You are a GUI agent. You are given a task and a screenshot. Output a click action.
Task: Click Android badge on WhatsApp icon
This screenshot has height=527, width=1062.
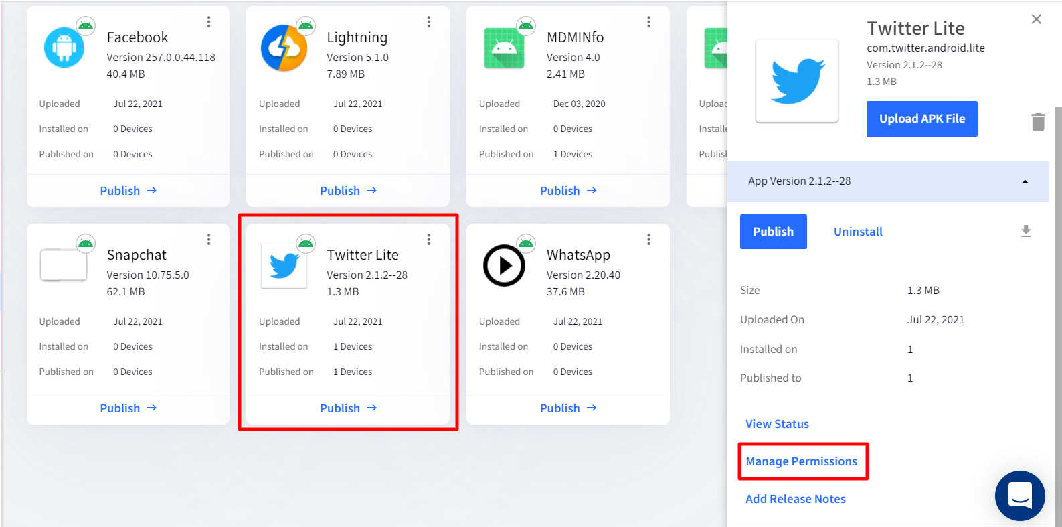tap(526, 244)
